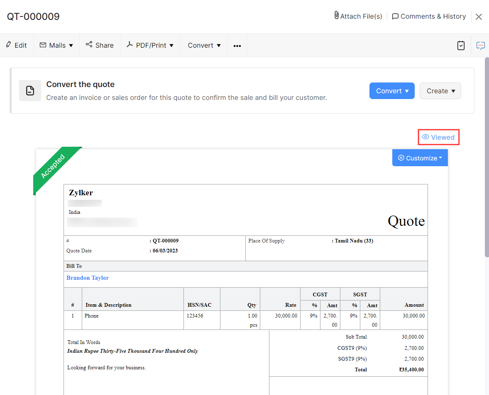489x395 pixels.
Task: Open Comments & History panel
Action: point(429,16)
